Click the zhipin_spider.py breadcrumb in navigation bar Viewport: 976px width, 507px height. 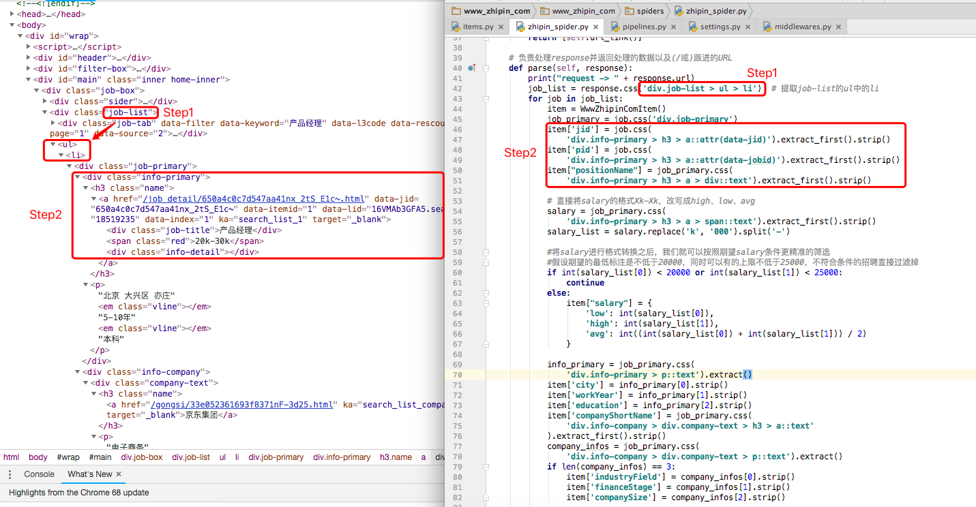click(718, 11)
